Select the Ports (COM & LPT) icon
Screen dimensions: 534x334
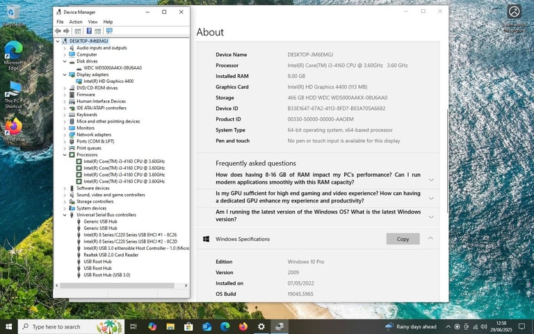tap(72, 141)
